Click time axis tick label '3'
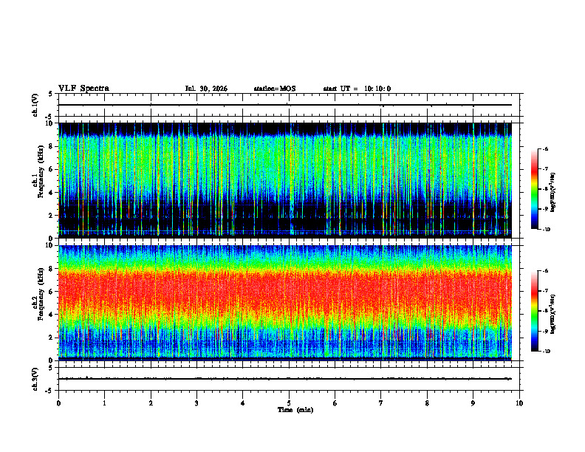Image resolution: width=585 pixels, height=452 pixels. 196,403
